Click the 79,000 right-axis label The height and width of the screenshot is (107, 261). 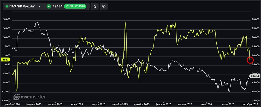coord(256,20)
